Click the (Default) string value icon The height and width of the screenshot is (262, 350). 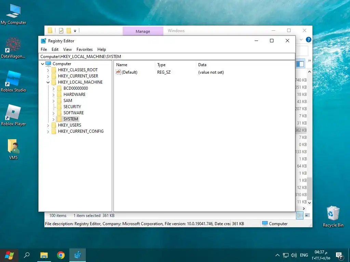click(x=118, y=72)
